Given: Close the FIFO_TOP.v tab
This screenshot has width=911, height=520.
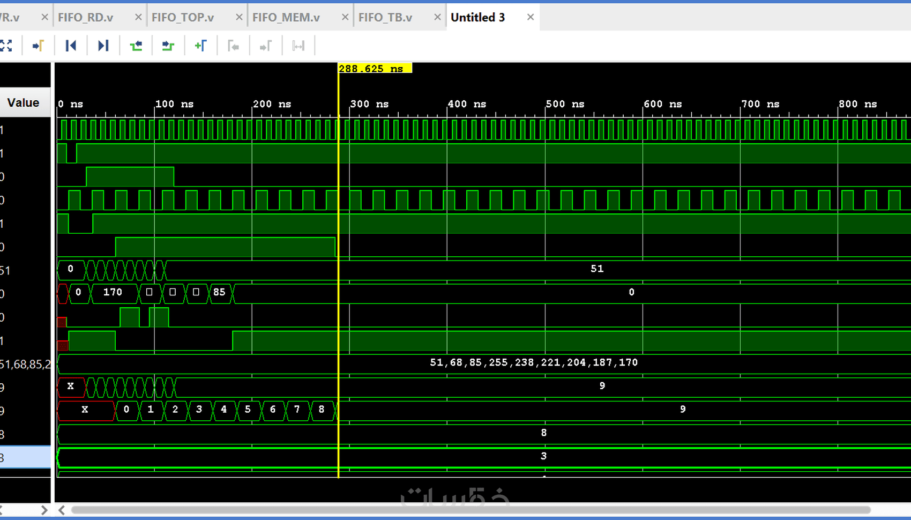Looking at the screenshot, I should (239, 18).
